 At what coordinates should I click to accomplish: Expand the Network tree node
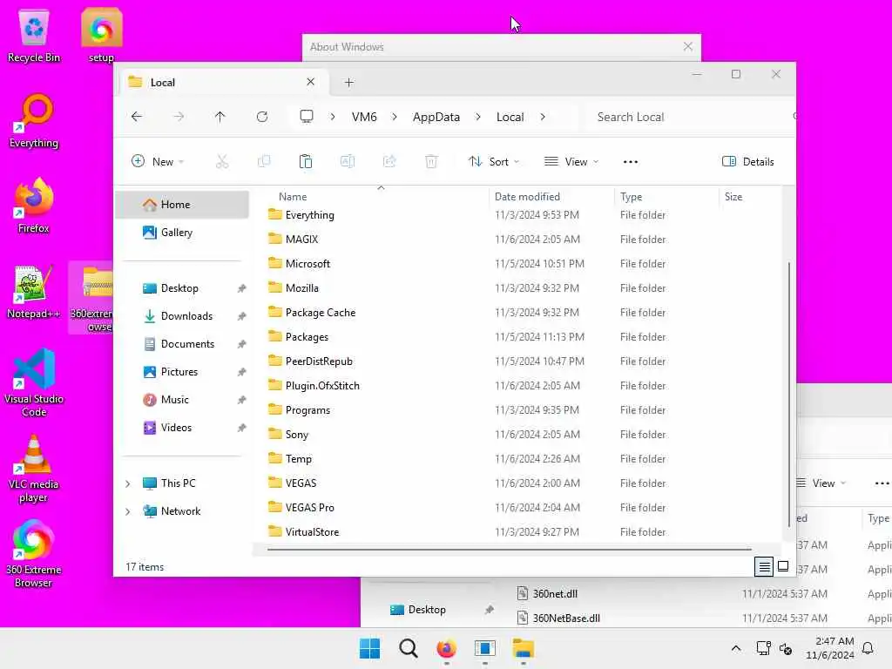pyautogui.click(x=128, y=511)
